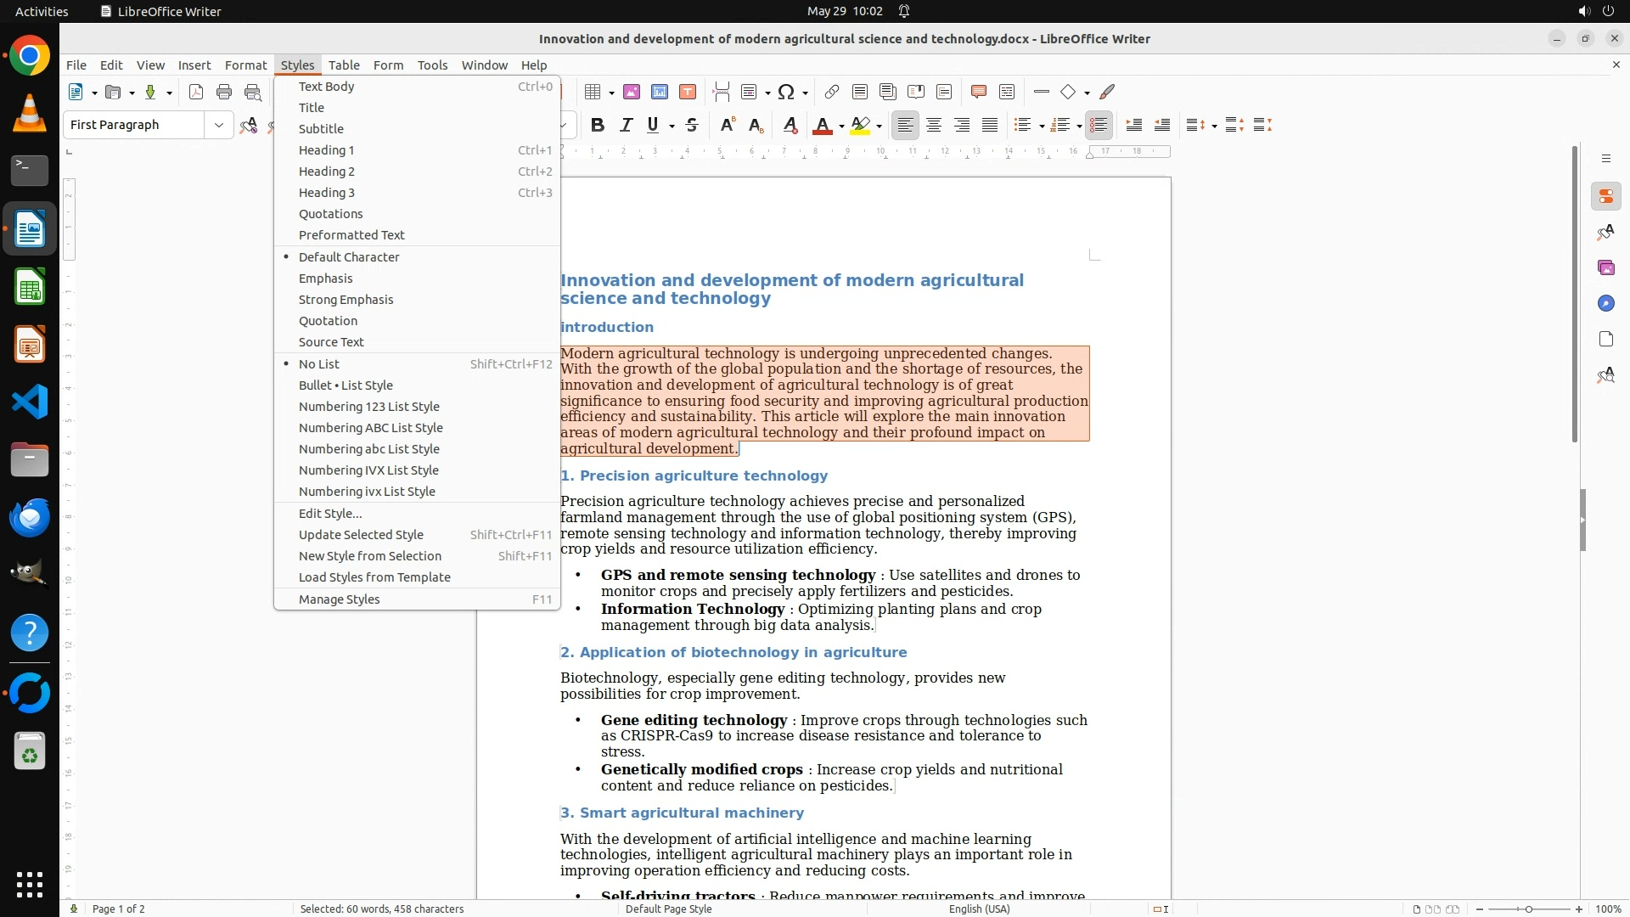Image resolution: width=1630 pixels, height=917 pixels.
Task: Toggle Bold formatting
Action: point(598,126)
